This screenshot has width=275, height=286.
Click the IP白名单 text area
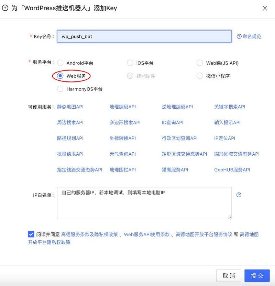tap(144, 203)
